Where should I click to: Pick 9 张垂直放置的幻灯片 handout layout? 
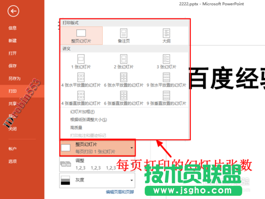[166, 98]
